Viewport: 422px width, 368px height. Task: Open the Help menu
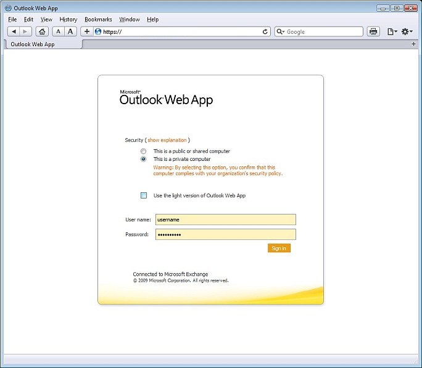pos(152,19)
